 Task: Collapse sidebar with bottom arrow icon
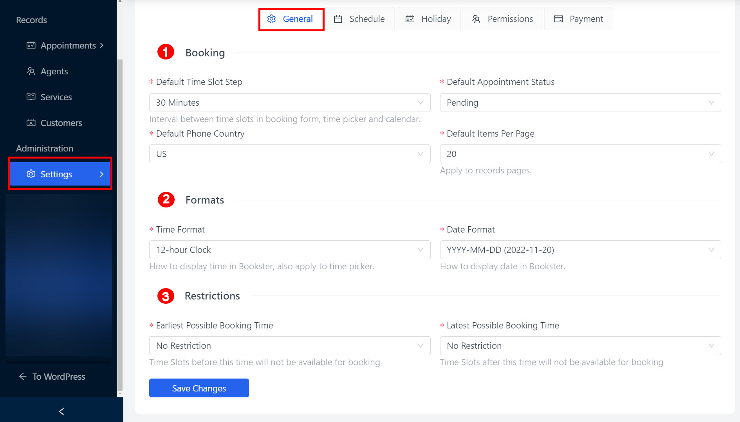(x=61, y=411)
